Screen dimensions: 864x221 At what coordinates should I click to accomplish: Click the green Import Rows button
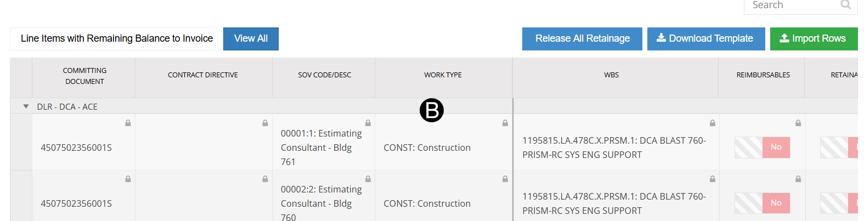(813, 38)
